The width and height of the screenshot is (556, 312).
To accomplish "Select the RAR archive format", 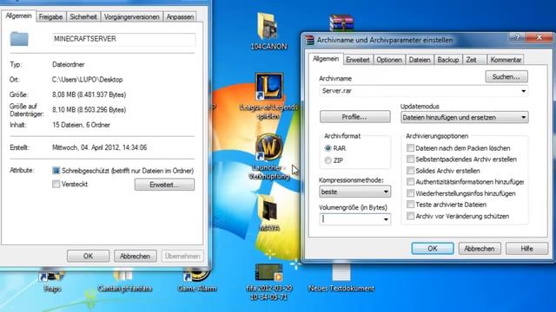I will pos(328,148).
